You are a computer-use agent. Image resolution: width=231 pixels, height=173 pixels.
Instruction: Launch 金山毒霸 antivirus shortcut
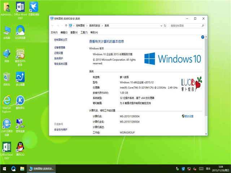tap(20, 79)
